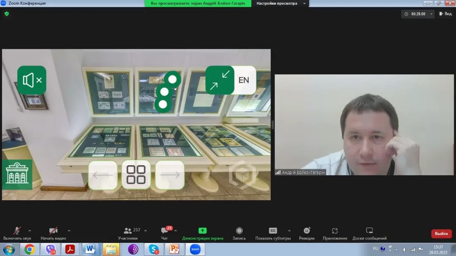456x256 pixels.
Task: Click the museum building icon
Action: click(17, 174)
